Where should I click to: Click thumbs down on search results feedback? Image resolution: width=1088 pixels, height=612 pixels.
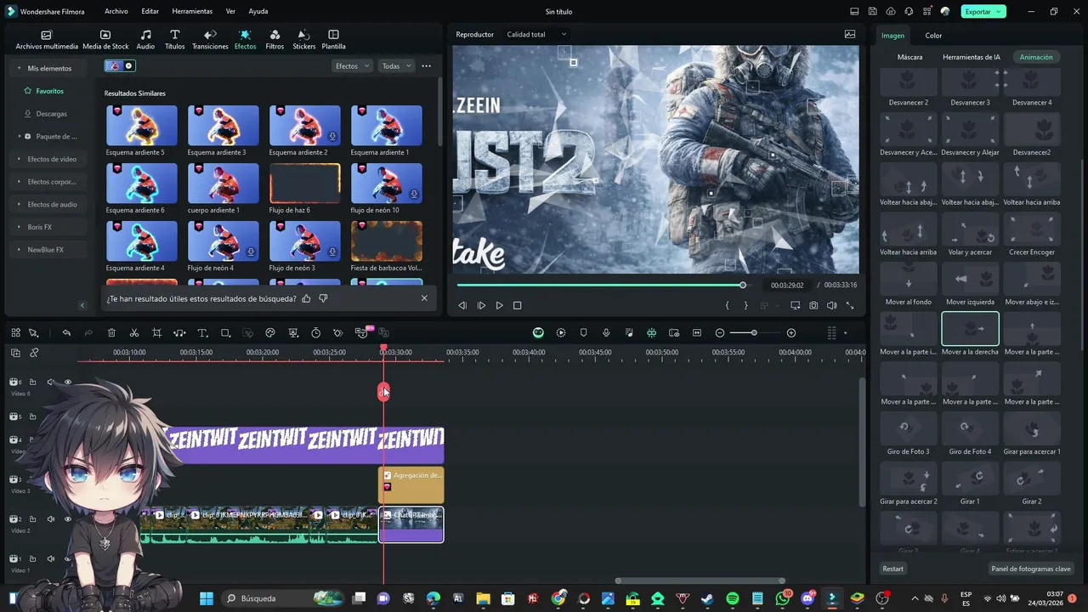click(323, 298)
